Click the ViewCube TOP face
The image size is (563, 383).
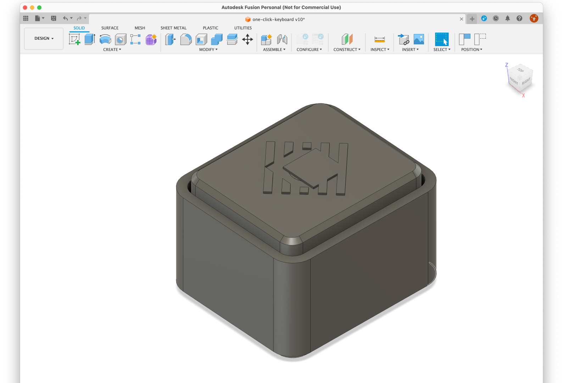(x=520, y=70)
